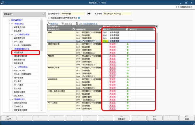Click the highlighted 760 code cell
195x125 pixels.
pos(105,41)
